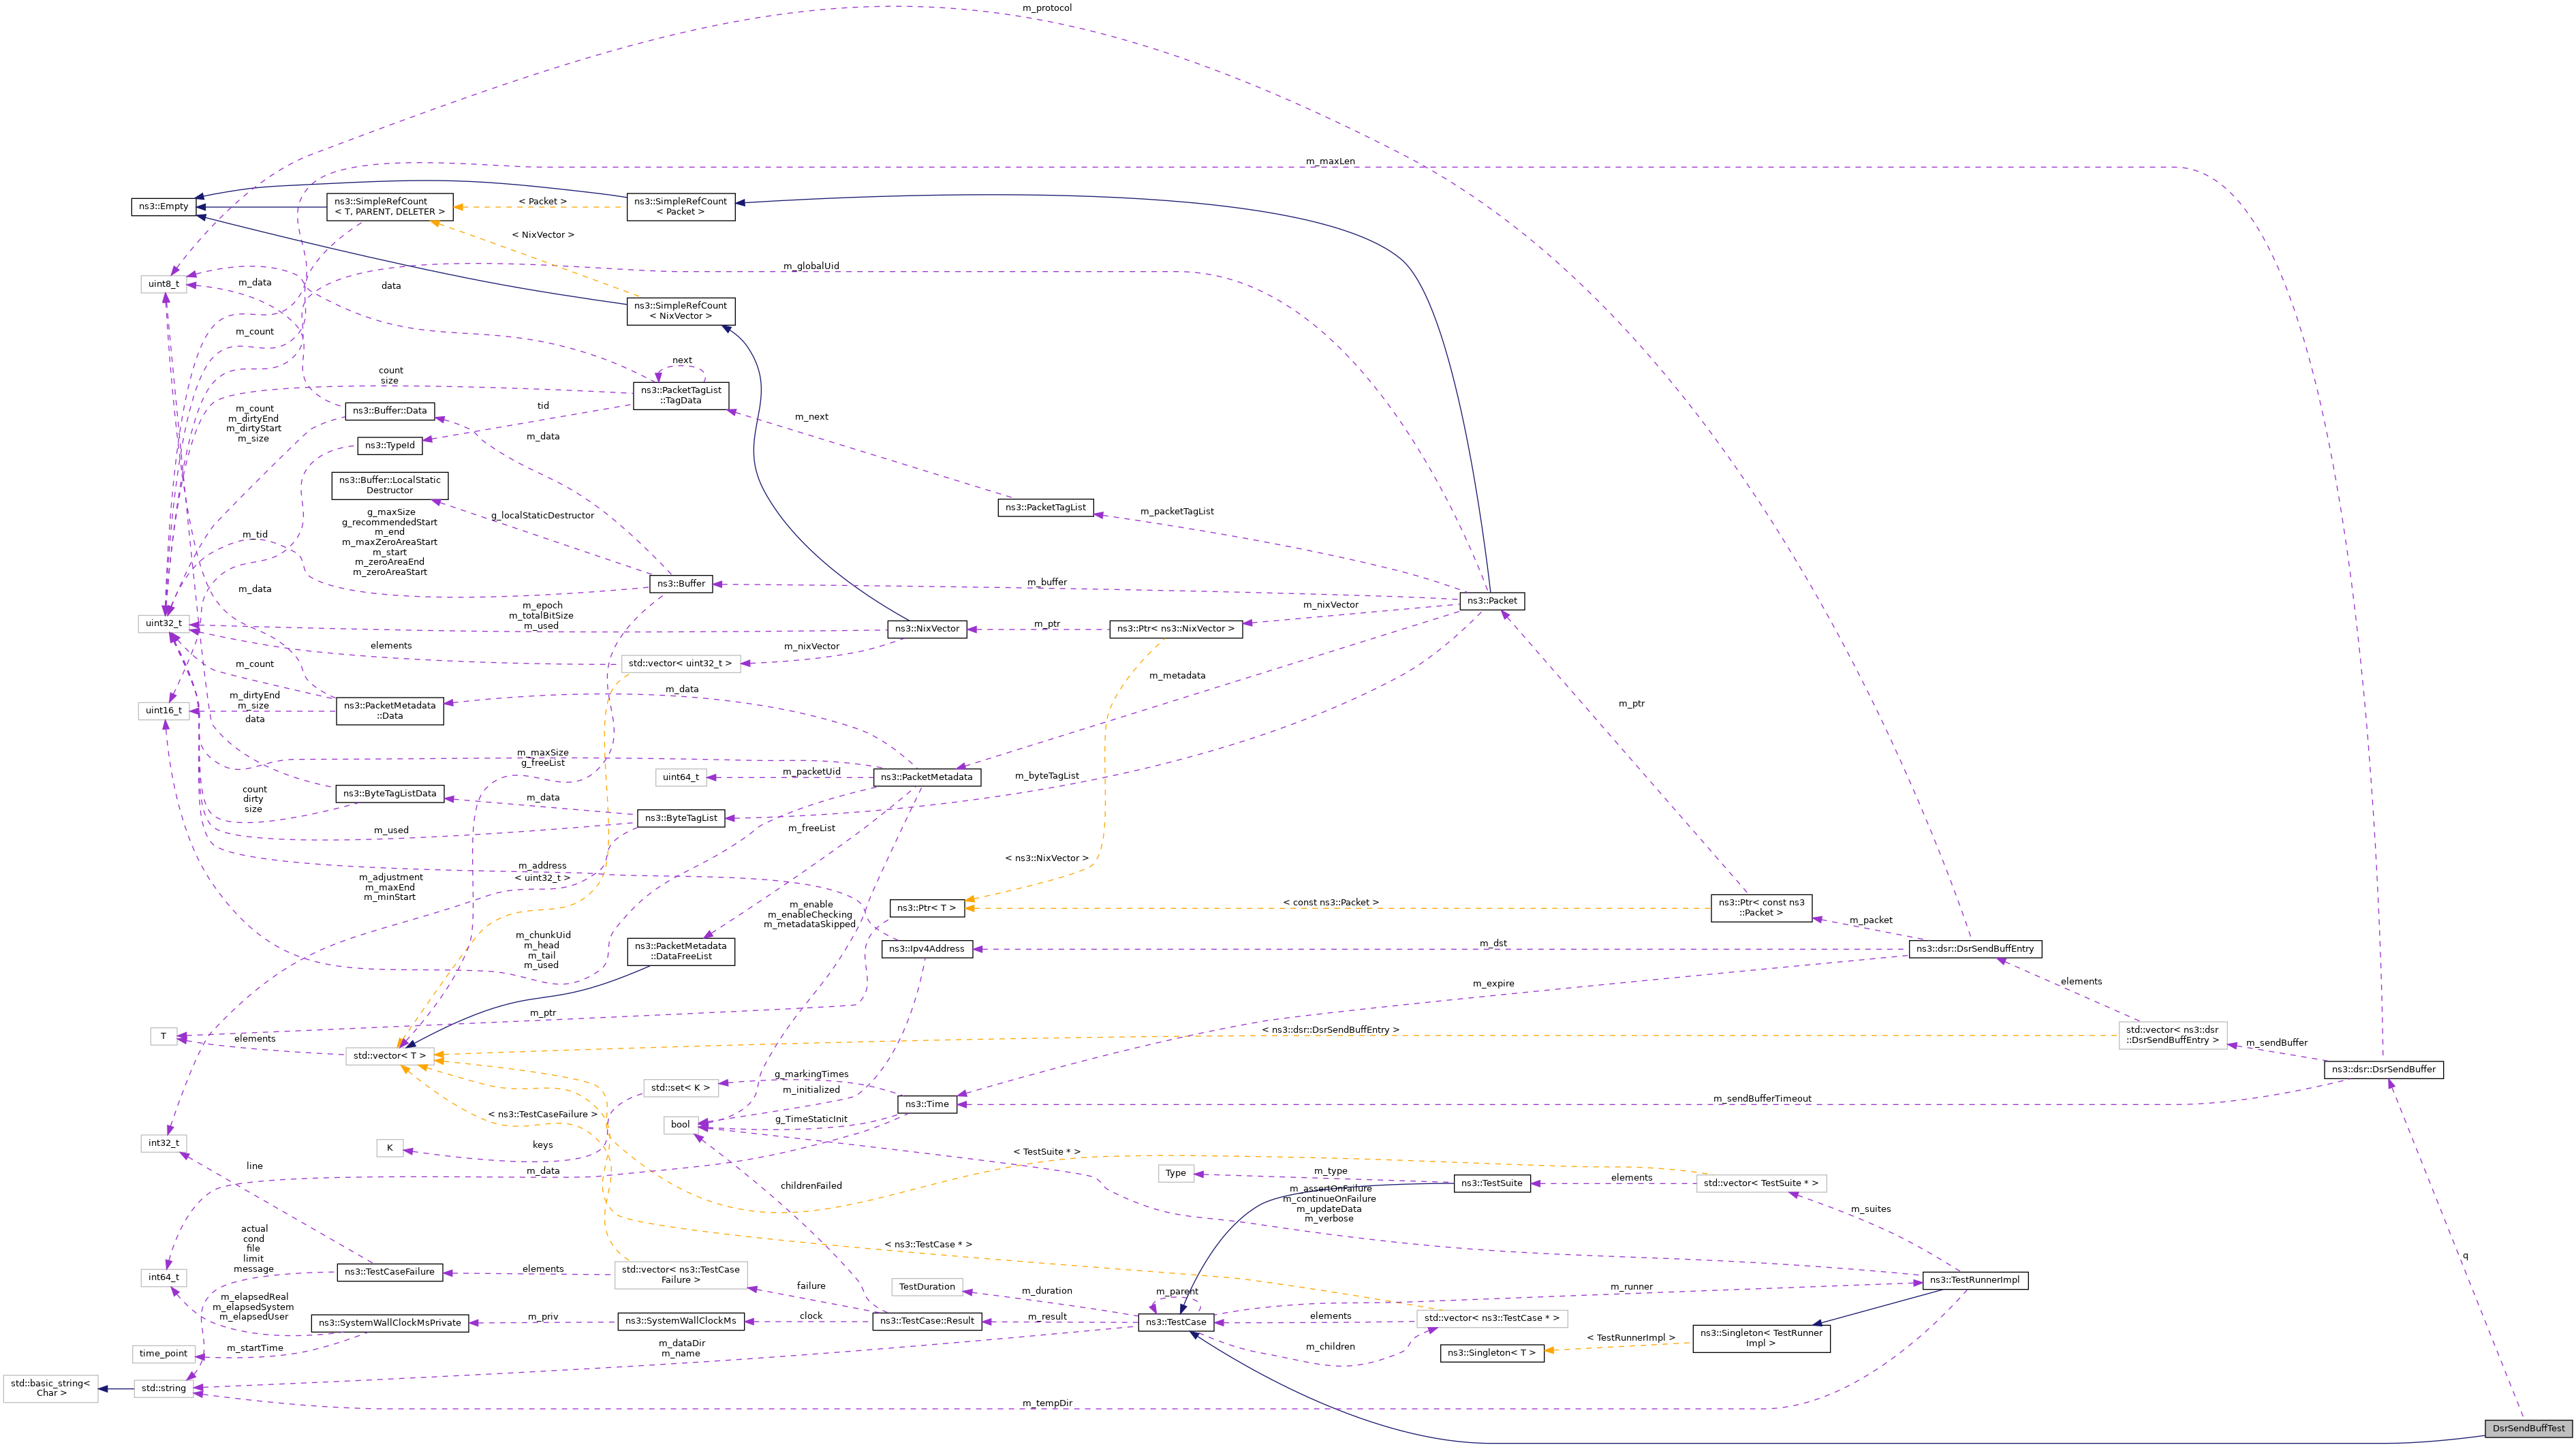This screenshot has height=1447, width=2576.
Task: Click the ns3::Buffer::Data node
Action: tap(390, 411)
